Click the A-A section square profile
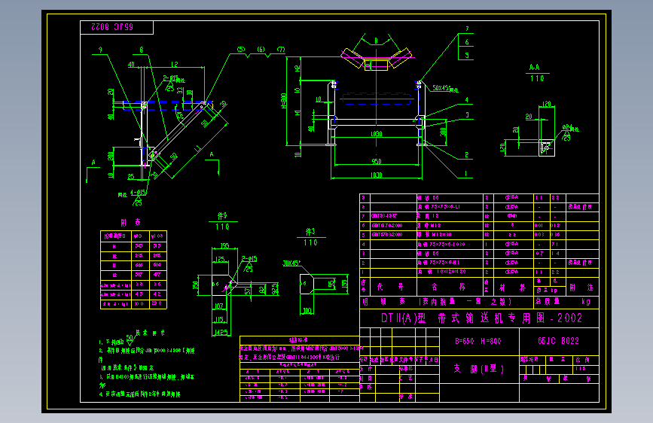Screen dimensions: 653x423 [x=546, y=148]
